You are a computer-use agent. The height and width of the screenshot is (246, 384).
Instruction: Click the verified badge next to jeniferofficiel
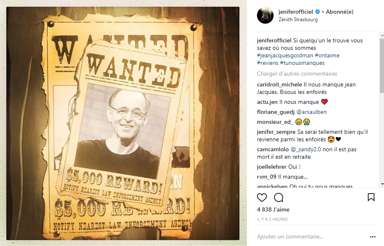(x=318, y=12)
